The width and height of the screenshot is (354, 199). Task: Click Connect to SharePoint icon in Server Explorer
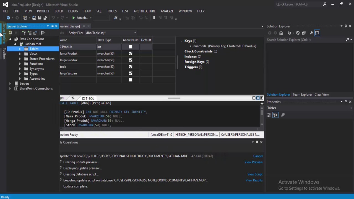35,33
